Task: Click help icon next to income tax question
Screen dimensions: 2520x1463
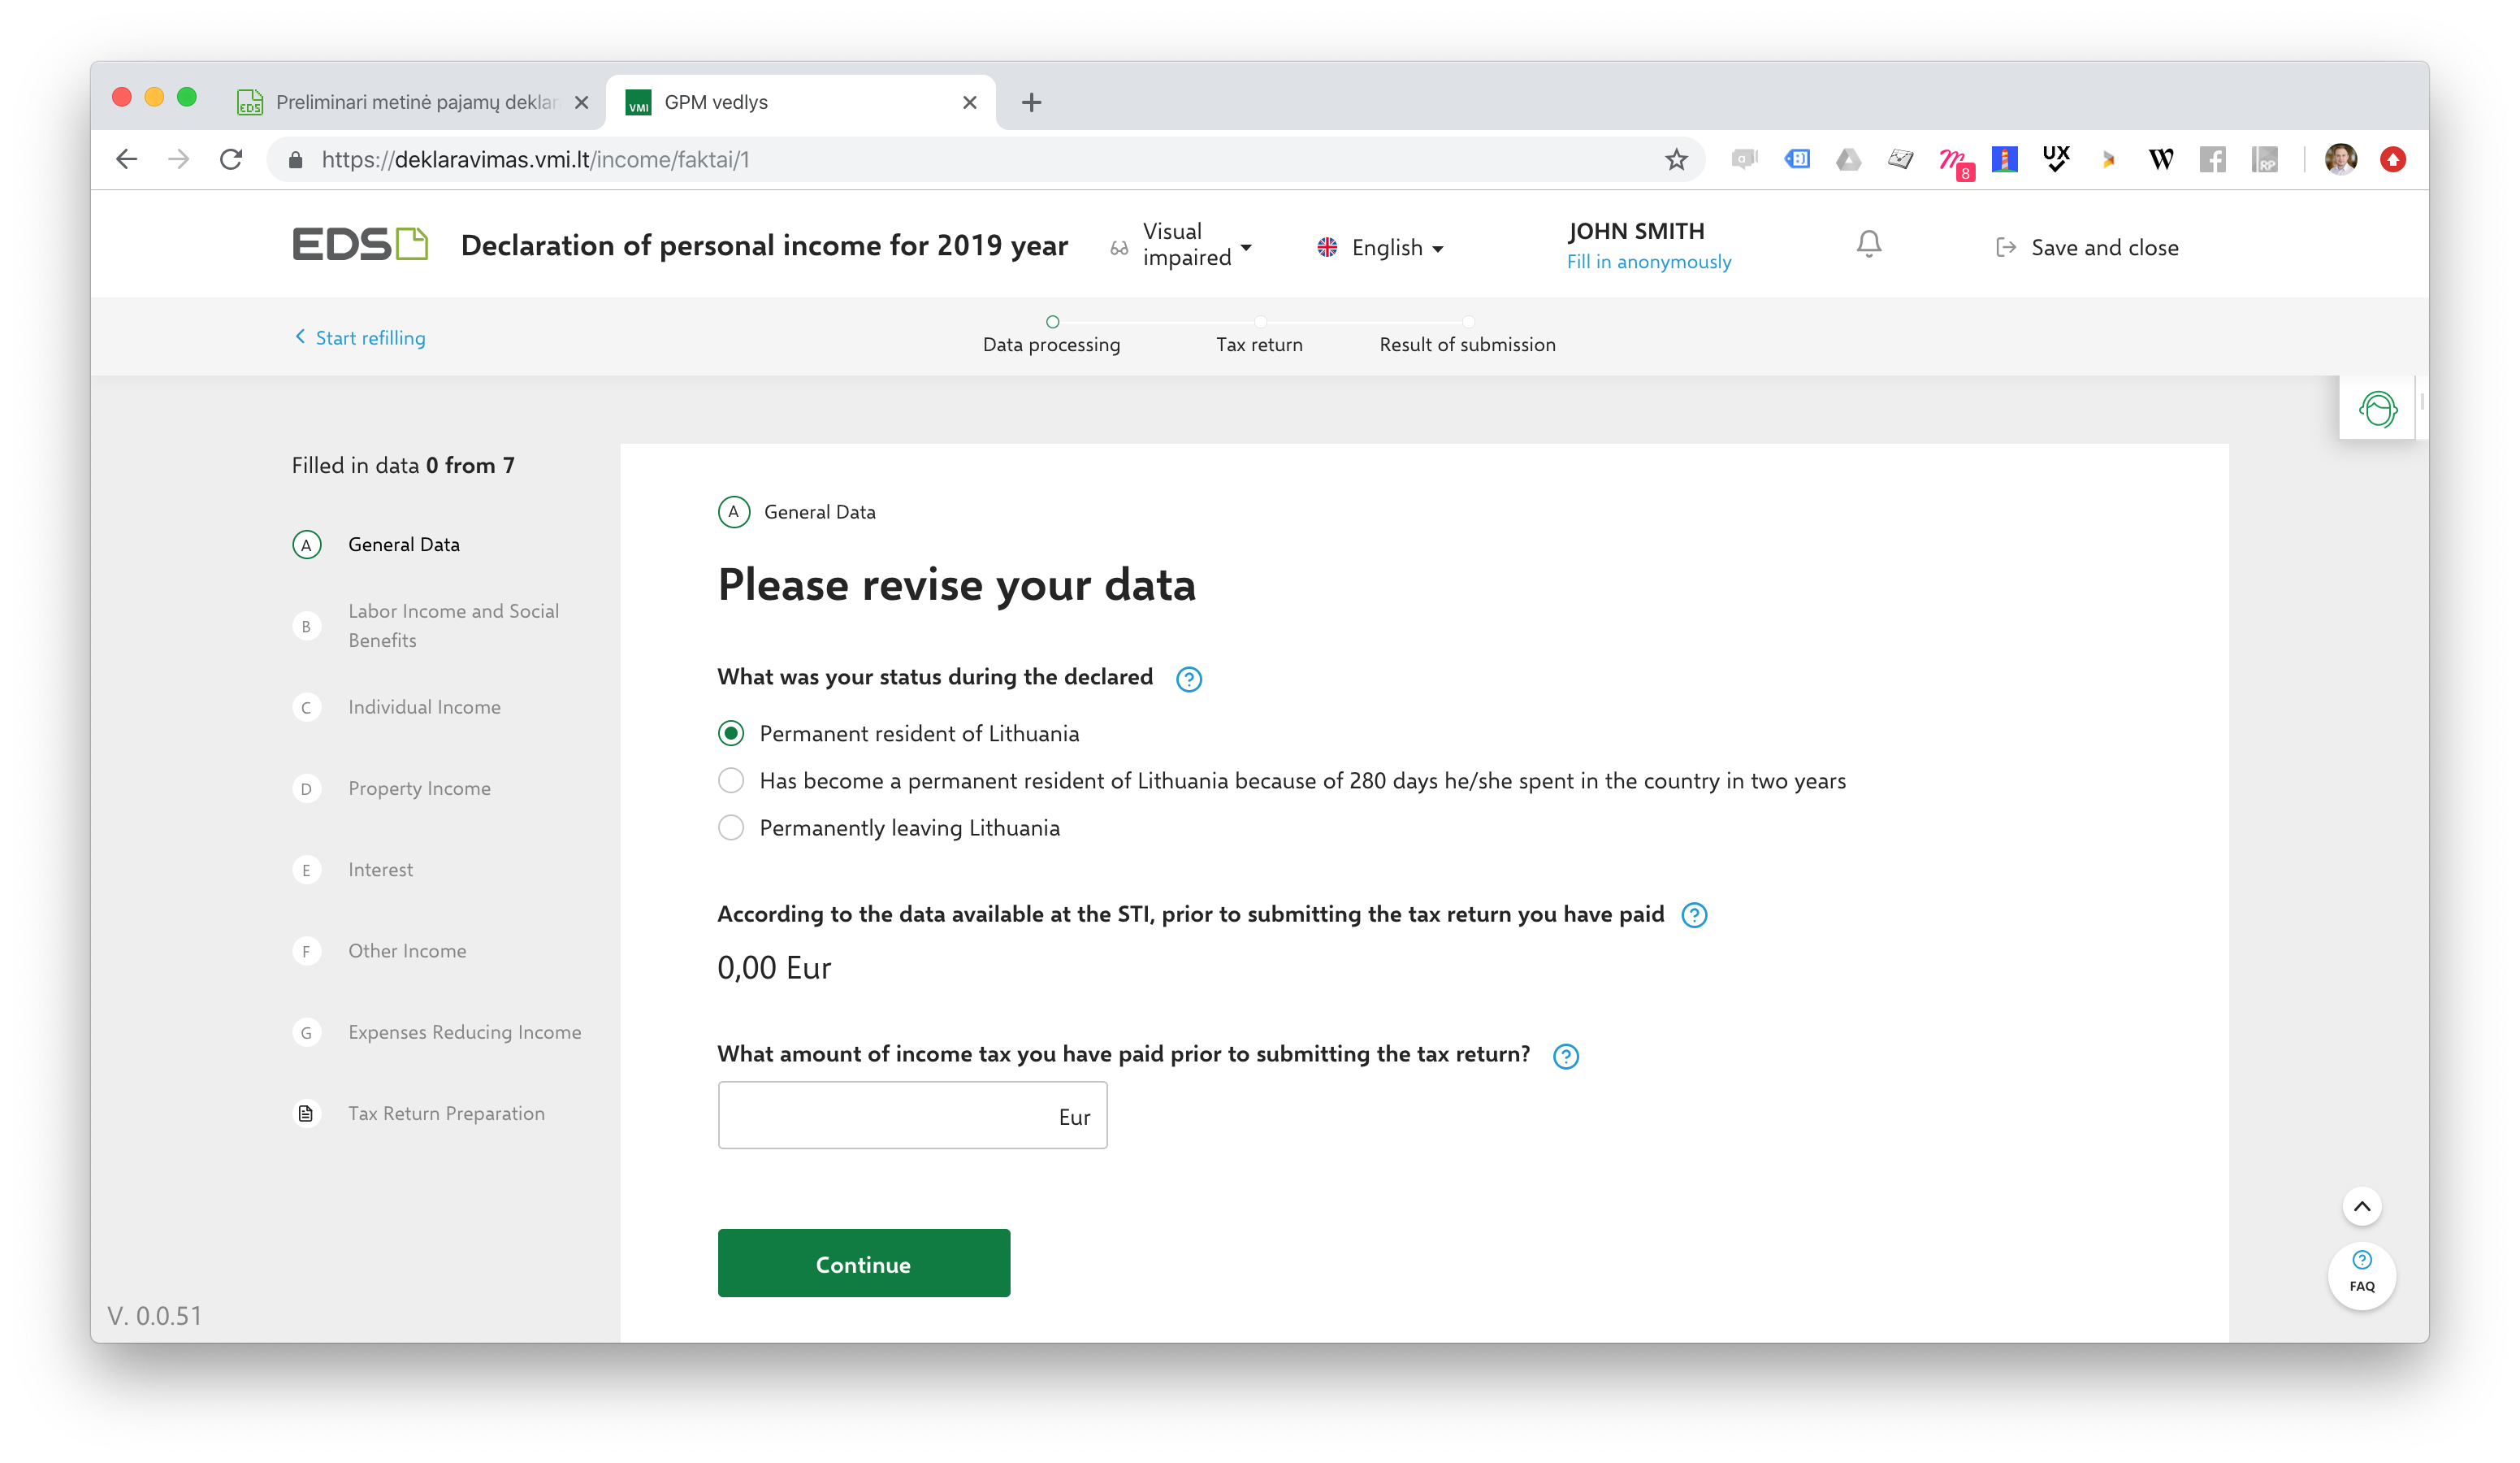Action: 1565,1056
